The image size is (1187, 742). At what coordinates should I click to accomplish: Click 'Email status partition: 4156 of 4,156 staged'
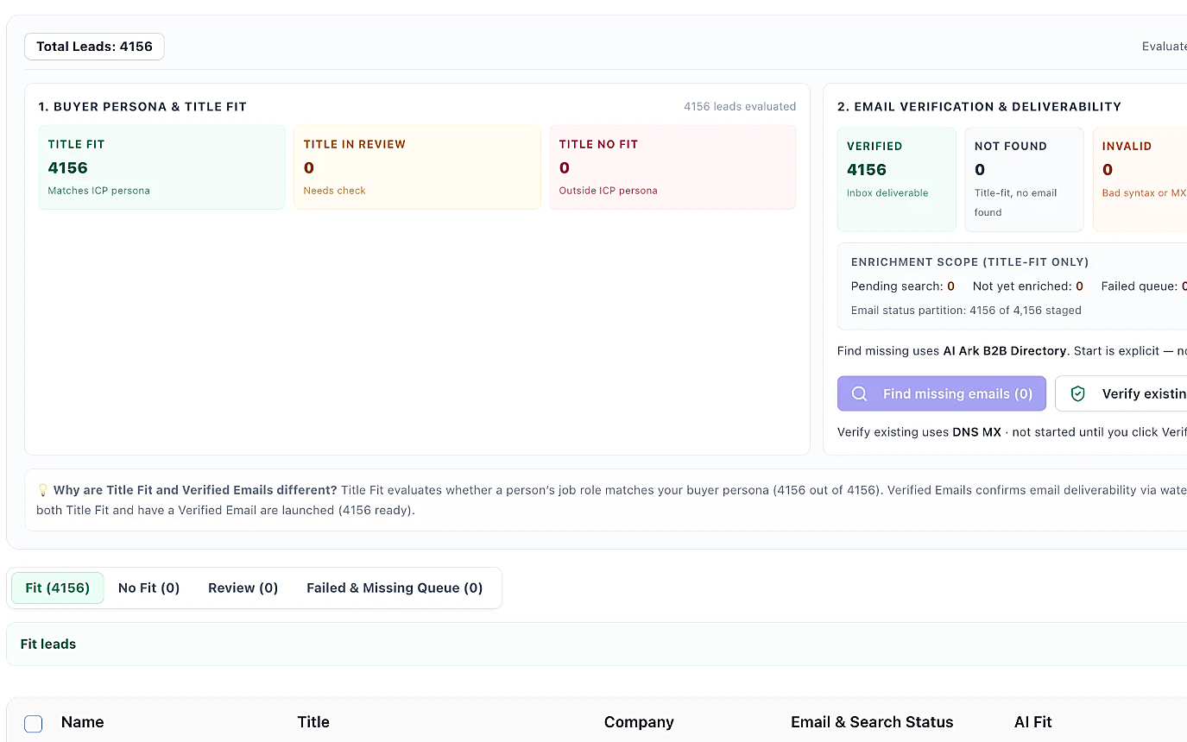point(966,310)
